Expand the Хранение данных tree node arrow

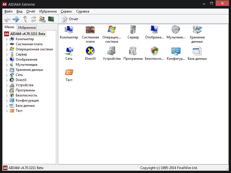click(x=7, y=70)
